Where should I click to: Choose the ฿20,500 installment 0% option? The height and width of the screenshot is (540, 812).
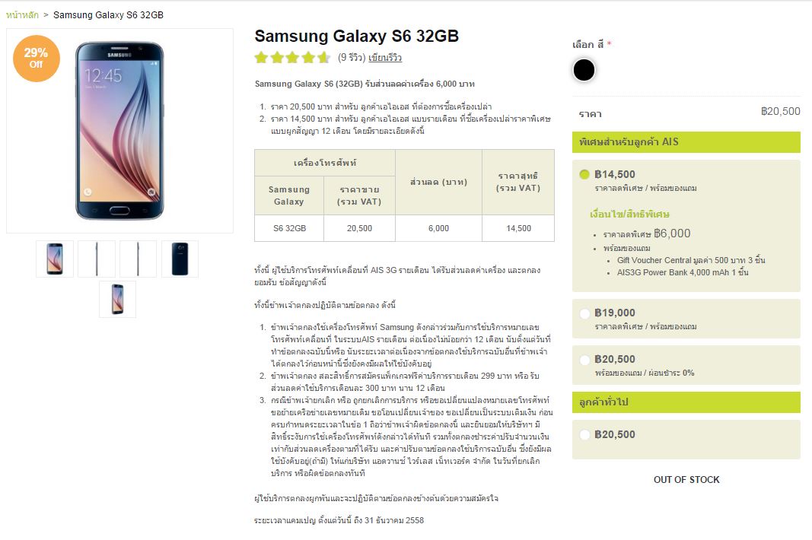click(584, 360)
